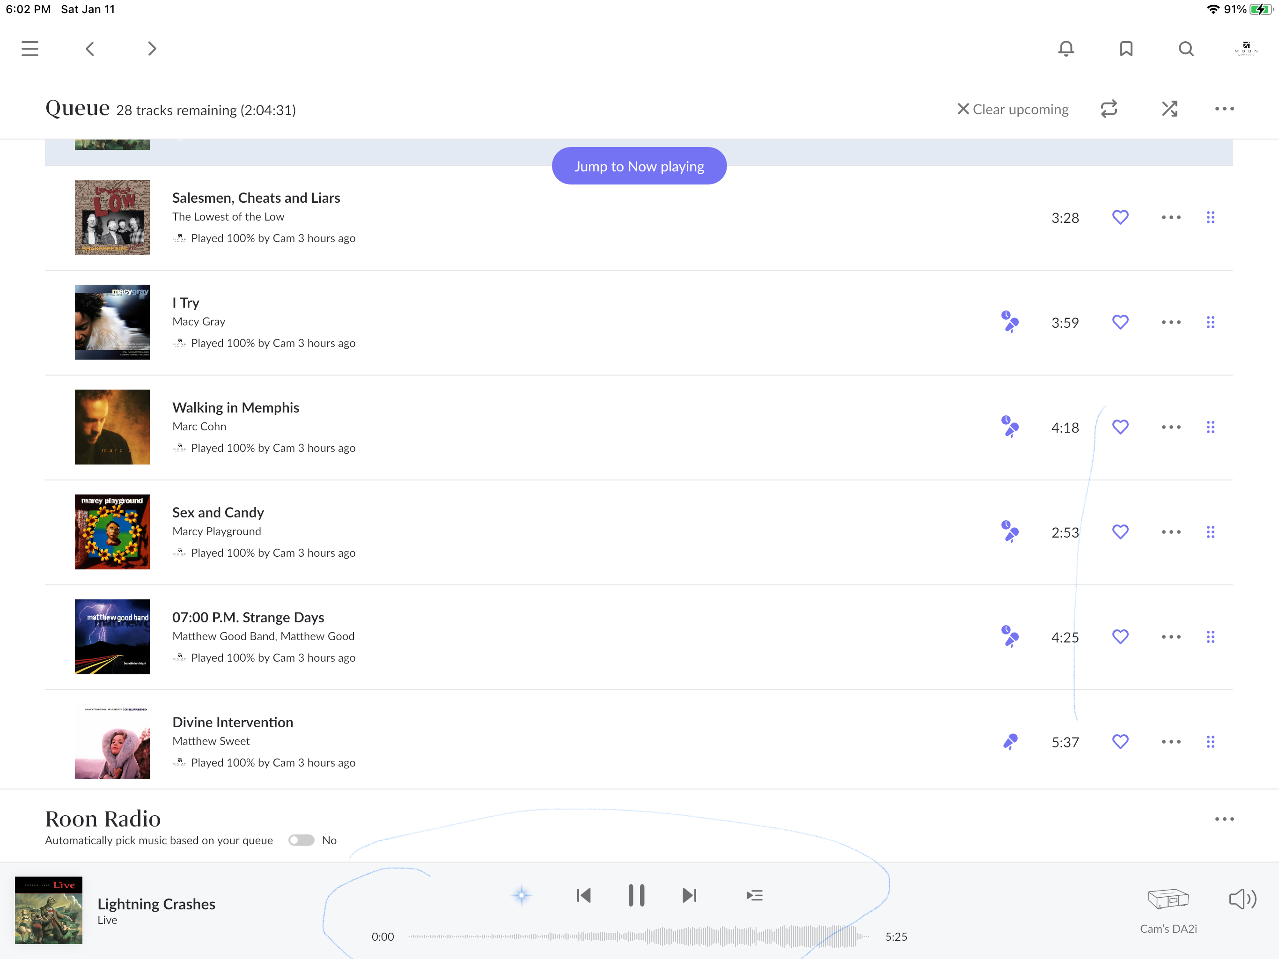Grab reorder handle for Salesmen, Cheats and Liars
Screen dimensions: 1279x959
pos(1210,217)
